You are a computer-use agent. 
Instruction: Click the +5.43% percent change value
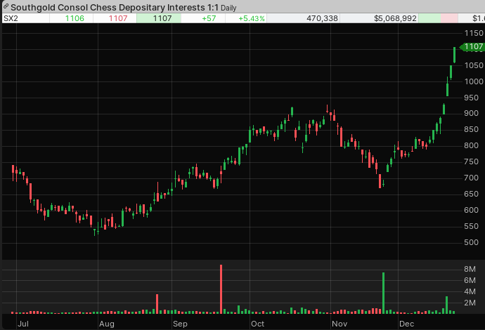tap(251, 18)
